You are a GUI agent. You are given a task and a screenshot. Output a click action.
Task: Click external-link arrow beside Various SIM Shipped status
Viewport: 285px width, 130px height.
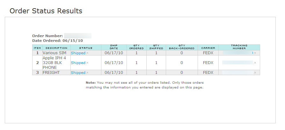click(87, 53)
